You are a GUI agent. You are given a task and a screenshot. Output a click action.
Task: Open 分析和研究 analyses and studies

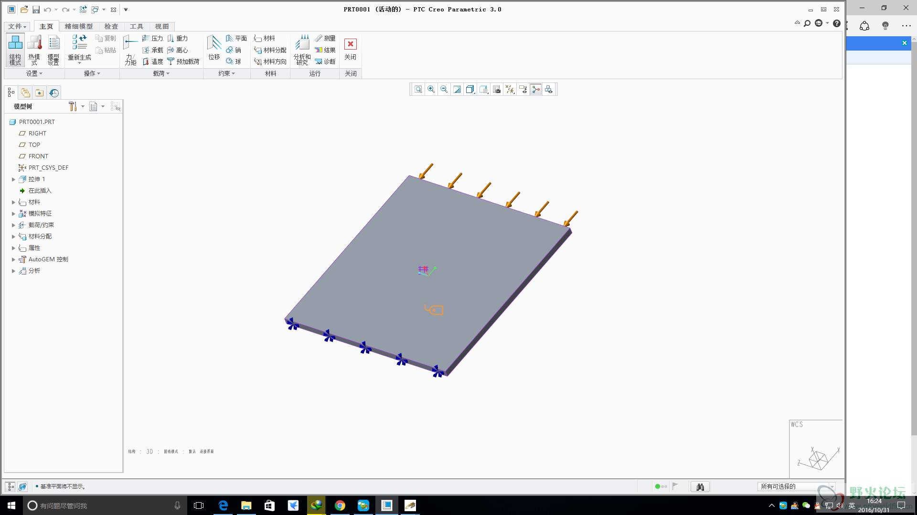click(x=302, y=50)
